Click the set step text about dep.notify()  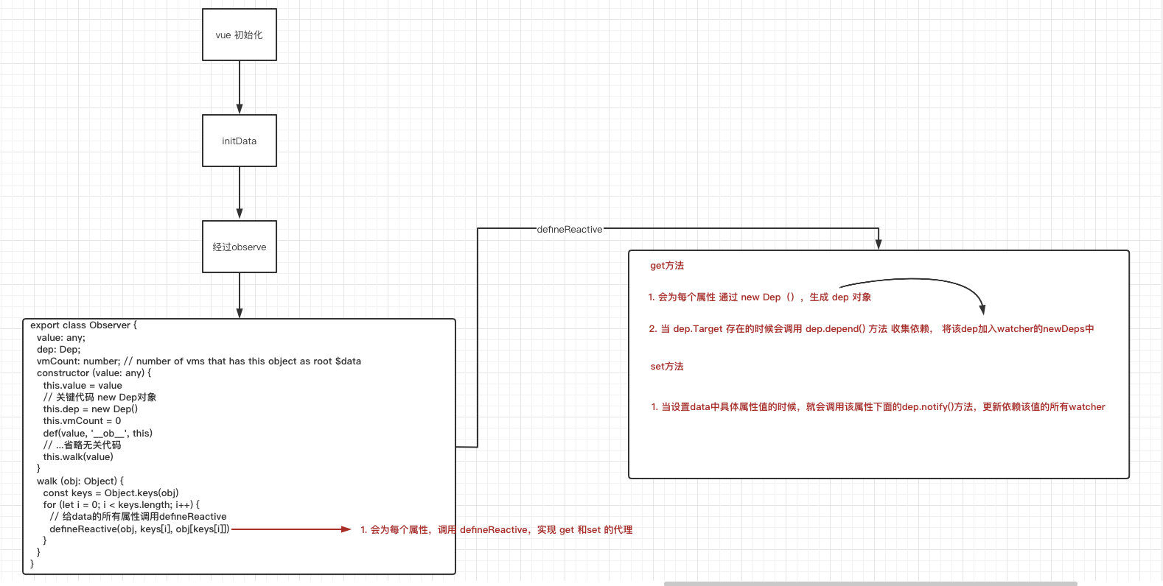tap(878, 407)
